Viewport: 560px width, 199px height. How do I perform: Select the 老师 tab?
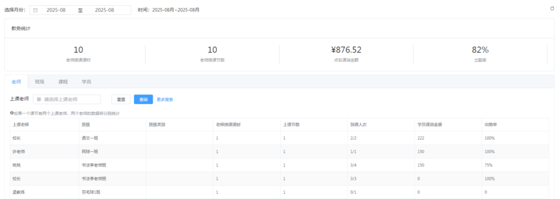pyautogui.click(x=17, y=82)
